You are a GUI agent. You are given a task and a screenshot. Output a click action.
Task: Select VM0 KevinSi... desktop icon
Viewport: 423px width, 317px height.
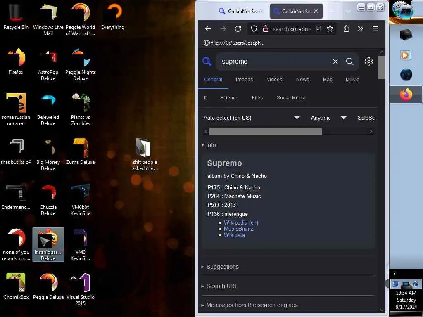[81, 245]
